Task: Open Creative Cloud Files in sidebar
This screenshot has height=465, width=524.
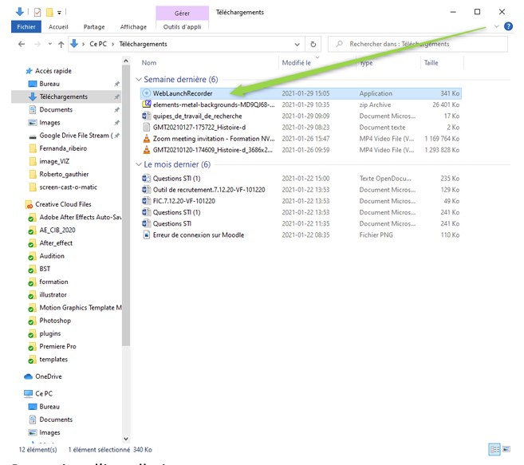Action: pos(64,204)
